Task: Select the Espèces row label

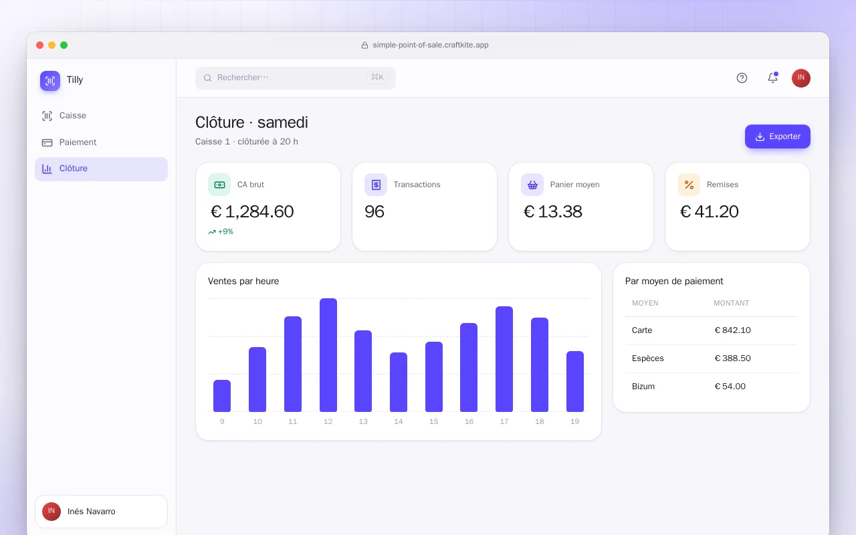Action: [648, 358]
